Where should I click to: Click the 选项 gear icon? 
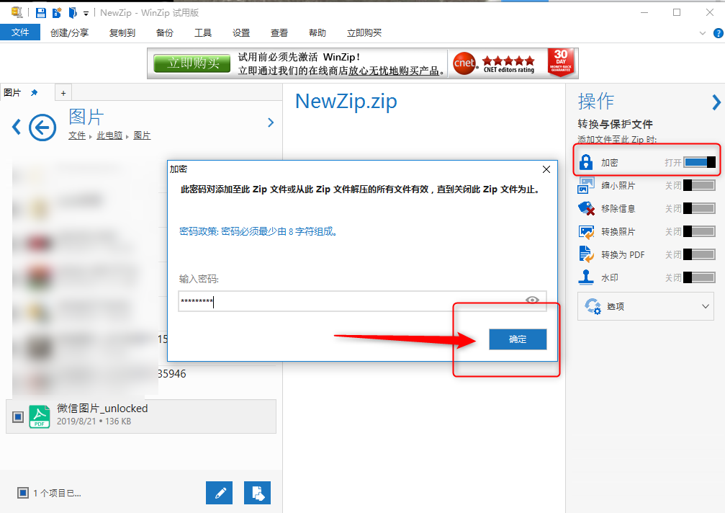(x=593, y=305)
